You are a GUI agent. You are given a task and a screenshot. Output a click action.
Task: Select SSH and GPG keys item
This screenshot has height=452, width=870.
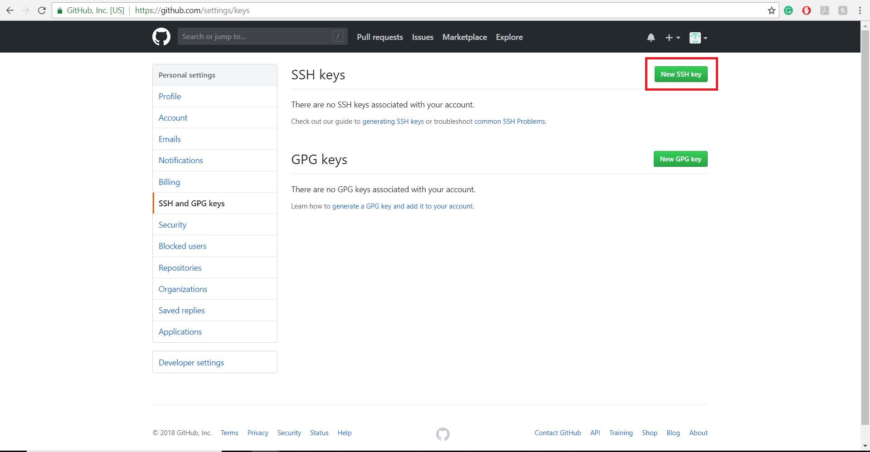(215, 203)
